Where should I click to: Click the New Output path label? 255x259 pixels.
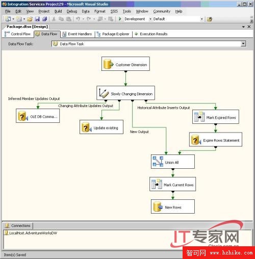click(139, 132)
